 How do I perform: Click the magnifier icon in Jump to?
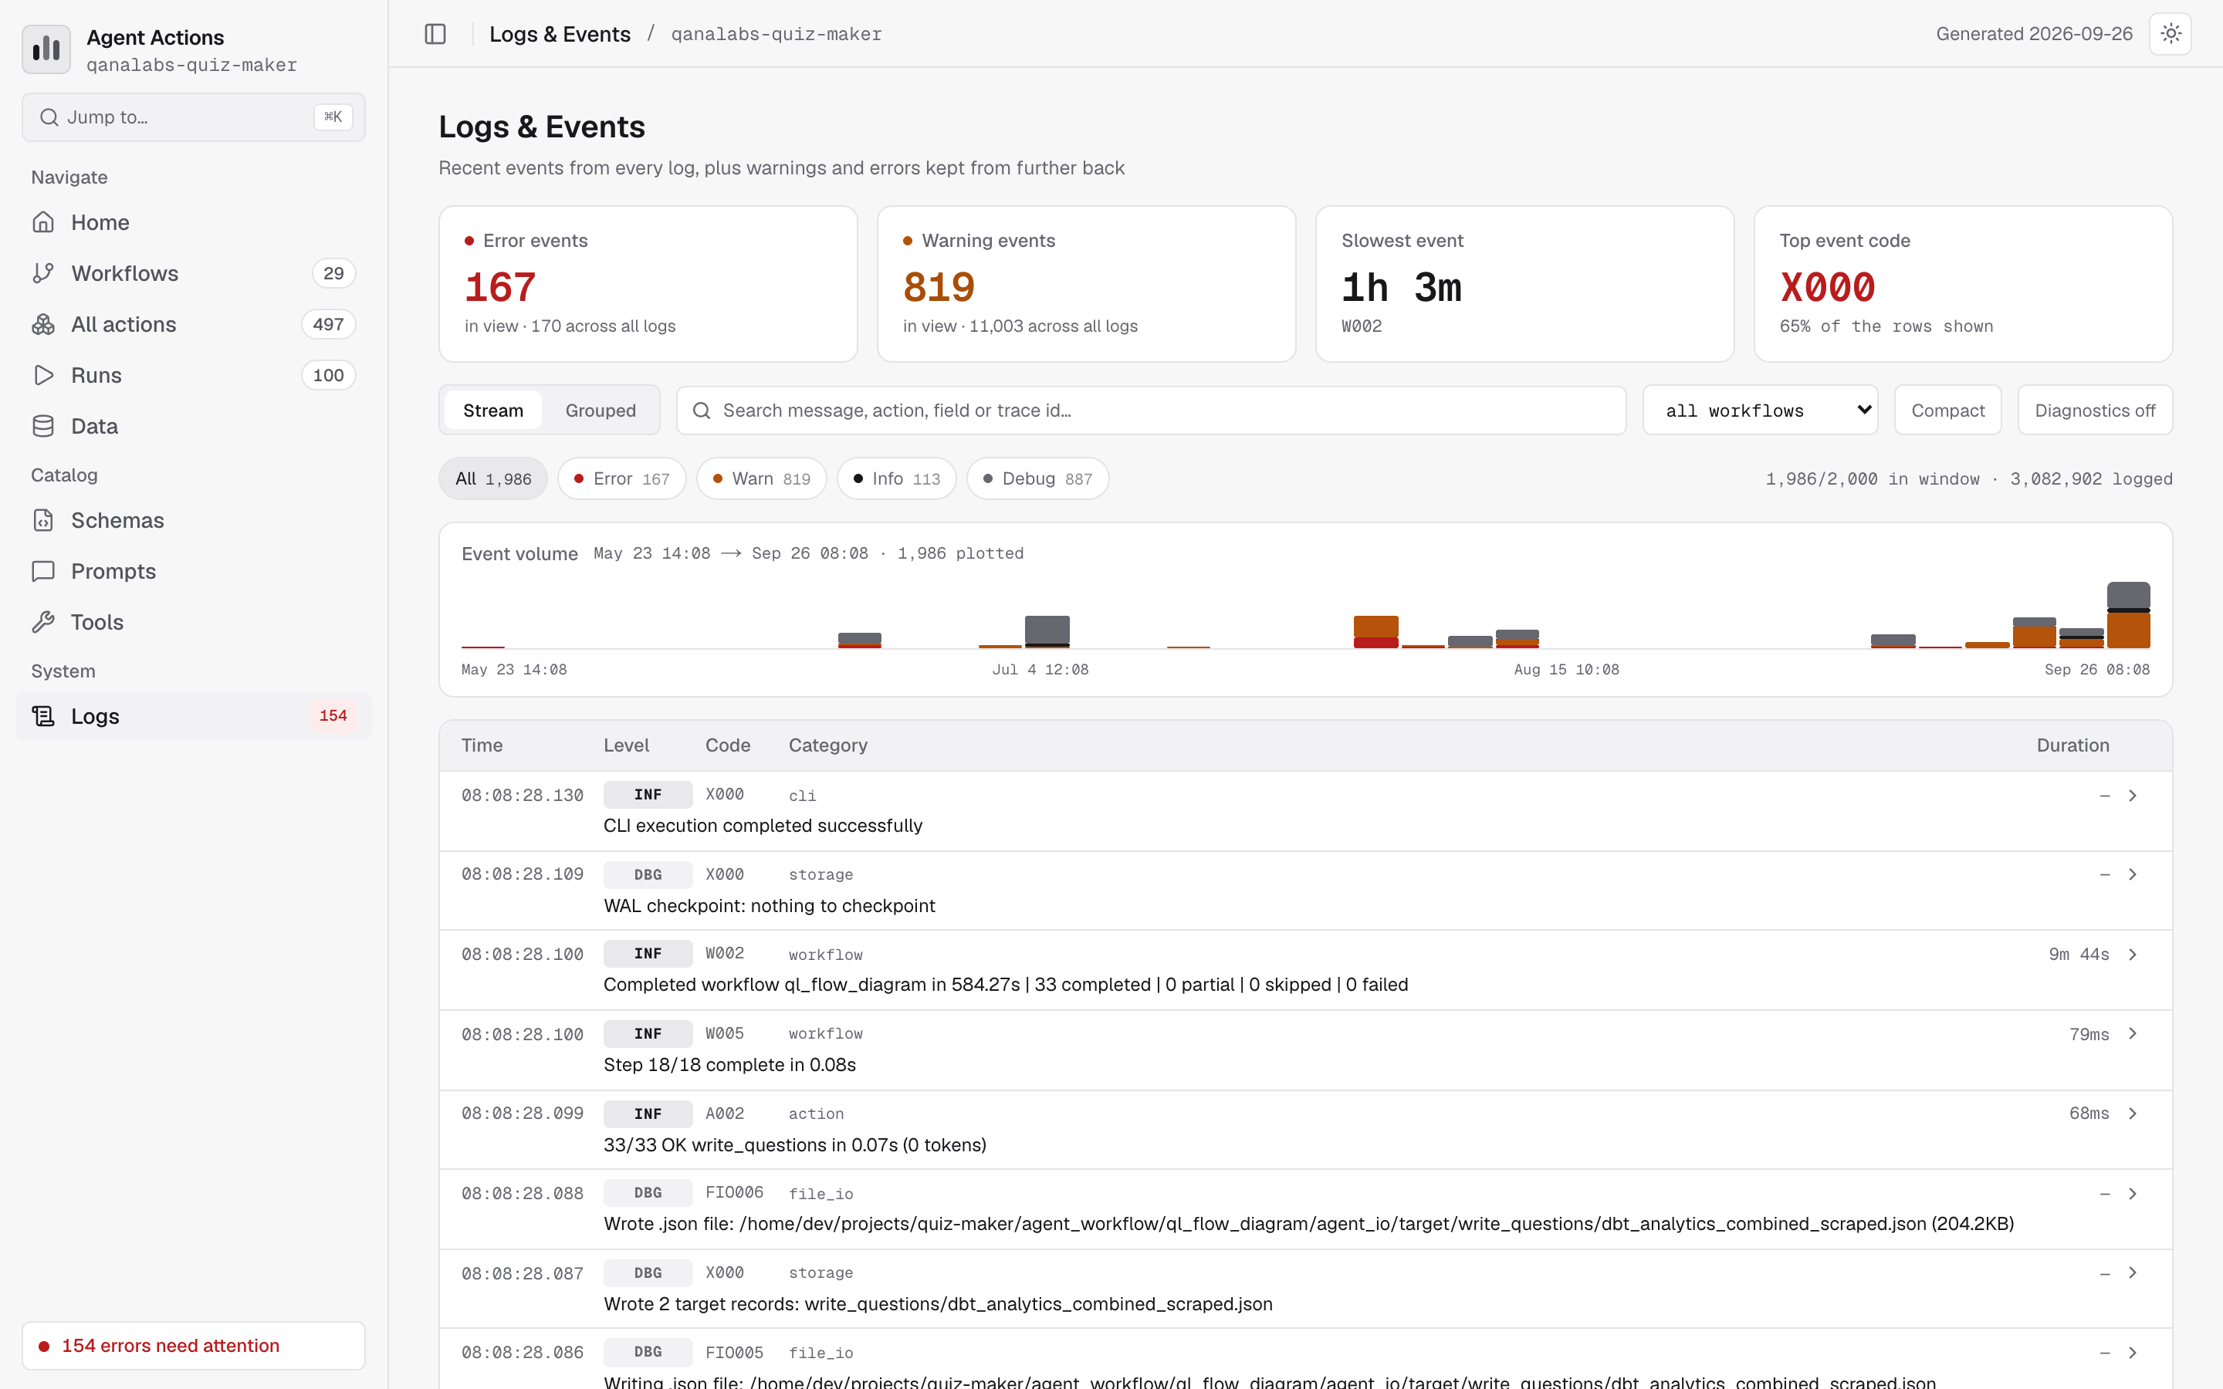[x=49, y=117]
